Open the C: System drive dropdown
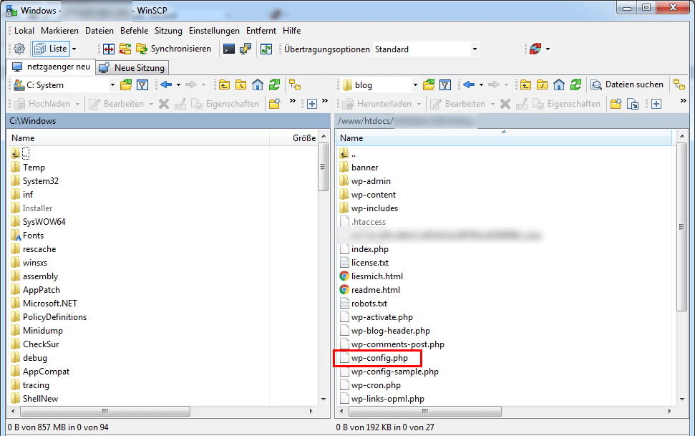Screen dimensions: 695x436 pos(112,85)
